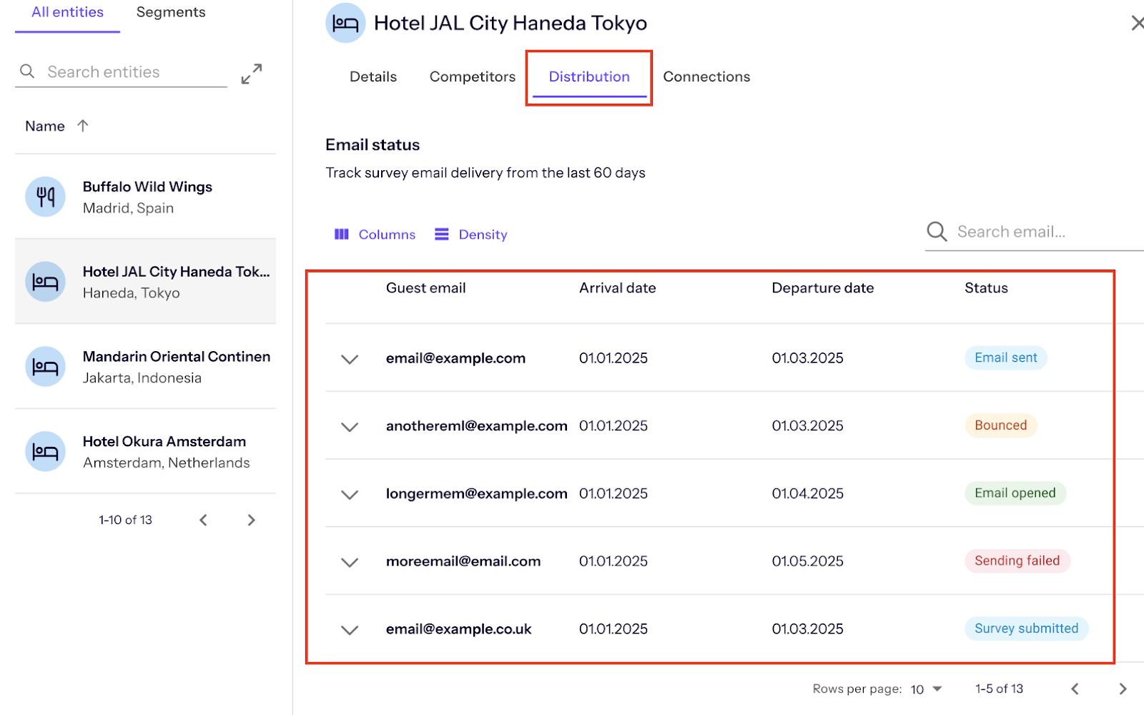1144x715 pixels.
Task: Click the Guest email column header
Action: 426,288
